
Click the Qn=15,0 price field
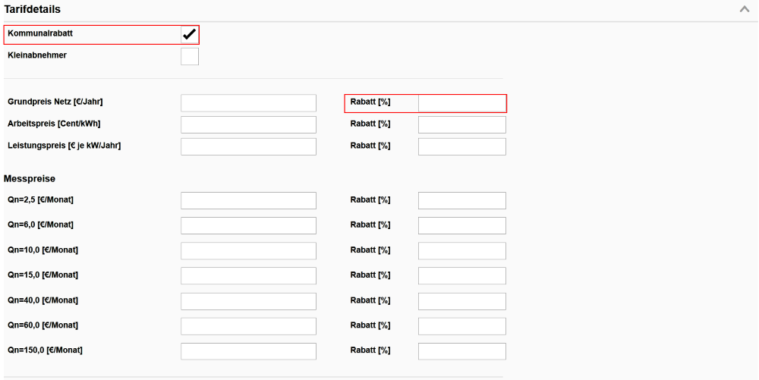[x=248, y=275]
